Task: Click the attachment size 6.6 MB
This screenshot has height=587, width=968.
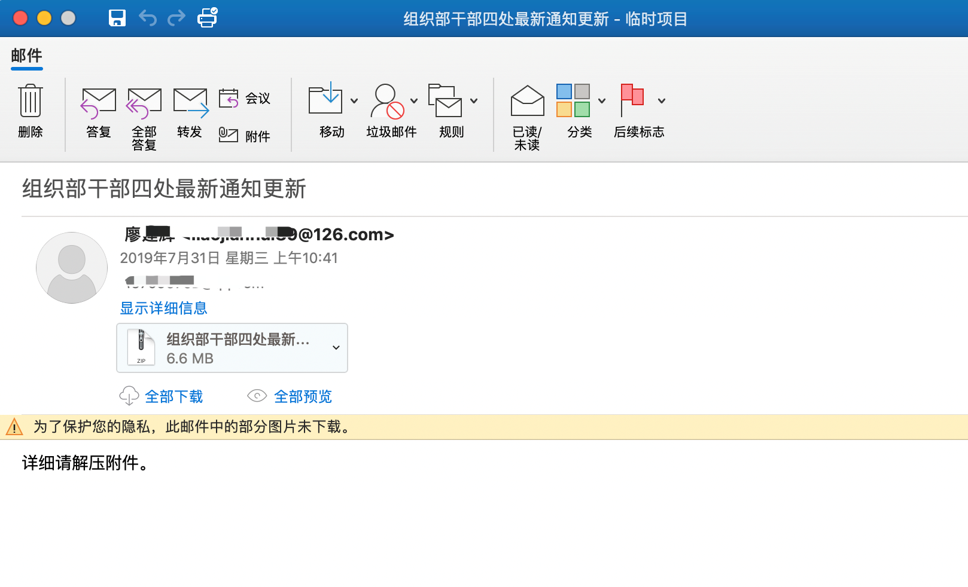Action: pos(190,359)
